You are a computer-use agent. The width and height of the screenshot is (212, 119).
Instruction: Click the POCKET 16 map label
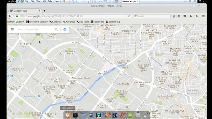122,61
